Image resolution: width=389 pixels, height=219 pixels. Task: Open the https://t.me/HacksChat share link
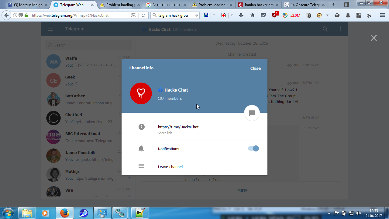point(178,127)
